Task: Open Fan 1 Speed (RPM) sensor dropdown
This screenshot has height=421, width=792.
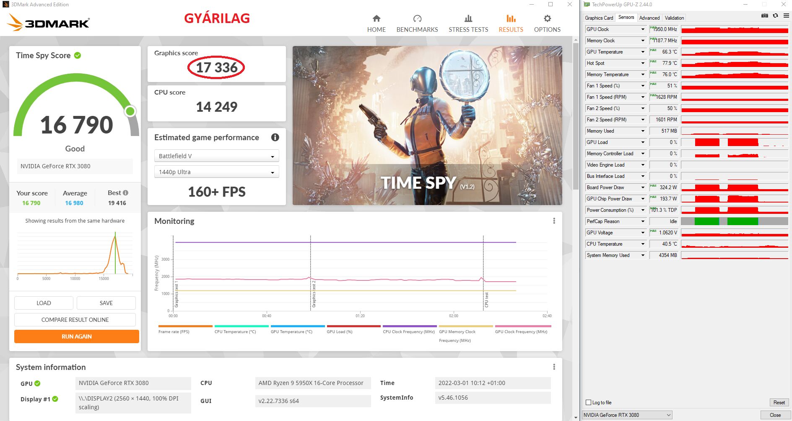Action: pos(643,97)
